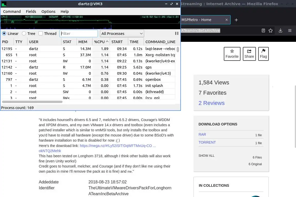
Task: Open the mega.nz download link
Action: 118,146
